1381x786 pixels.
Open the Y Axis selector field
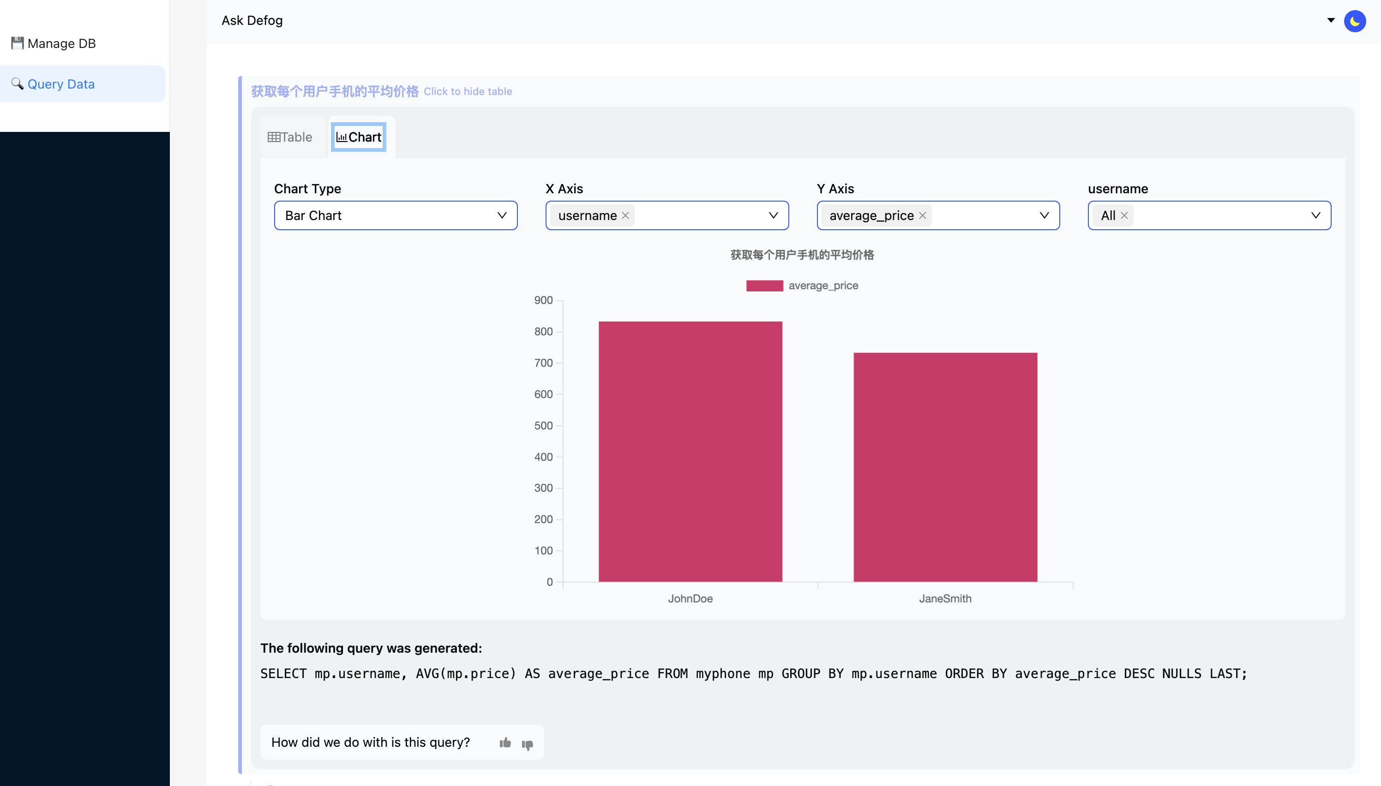point(938,215)
